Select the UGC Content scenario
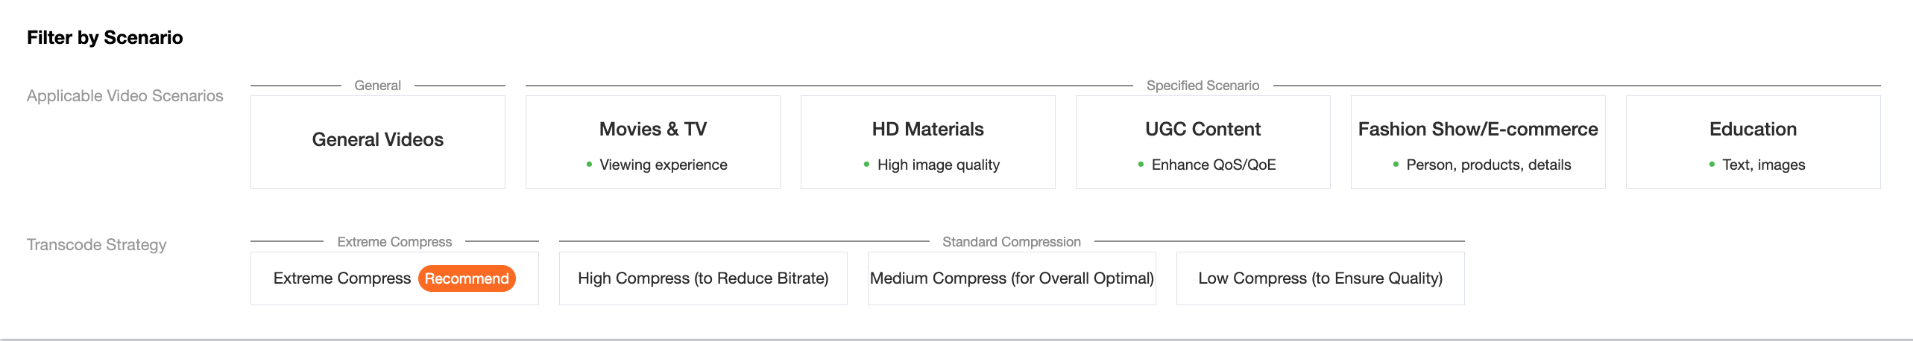1913x341 pixels. pyautogui.click(x=1203, y=141)
